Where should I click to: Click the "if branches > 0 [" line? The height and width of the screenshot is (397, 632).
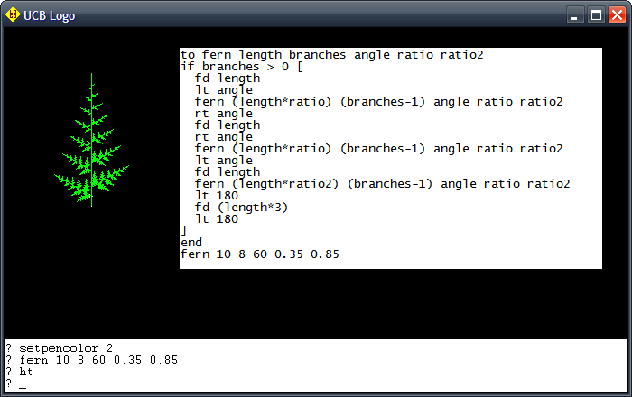pyautogui.click(x=242, y=67)
